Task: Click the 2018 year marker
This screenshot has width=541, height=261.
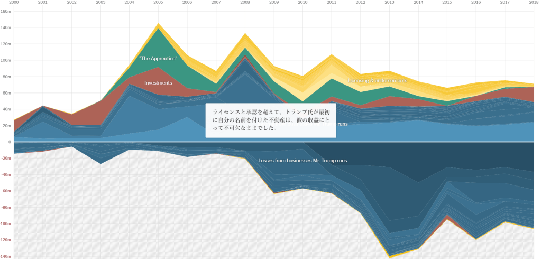Action: pyautogui.click(x=533, y=3)
